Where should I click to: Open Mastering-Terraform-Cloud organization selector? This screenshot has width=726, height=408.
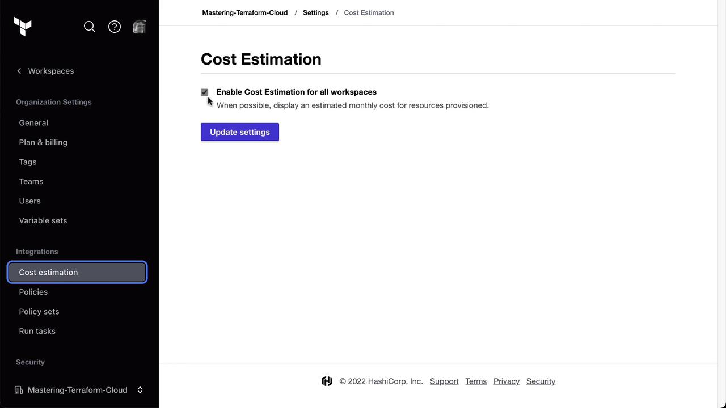78,390
